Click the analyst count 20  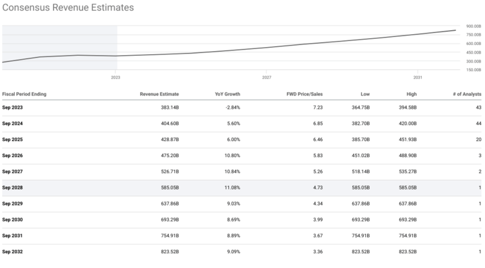[x=478, y=140]
